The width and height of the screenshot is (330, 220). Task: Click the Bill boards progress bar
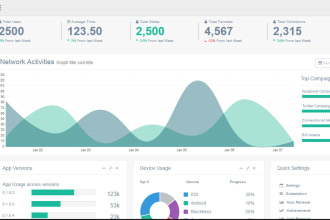(x=316, y=140)
